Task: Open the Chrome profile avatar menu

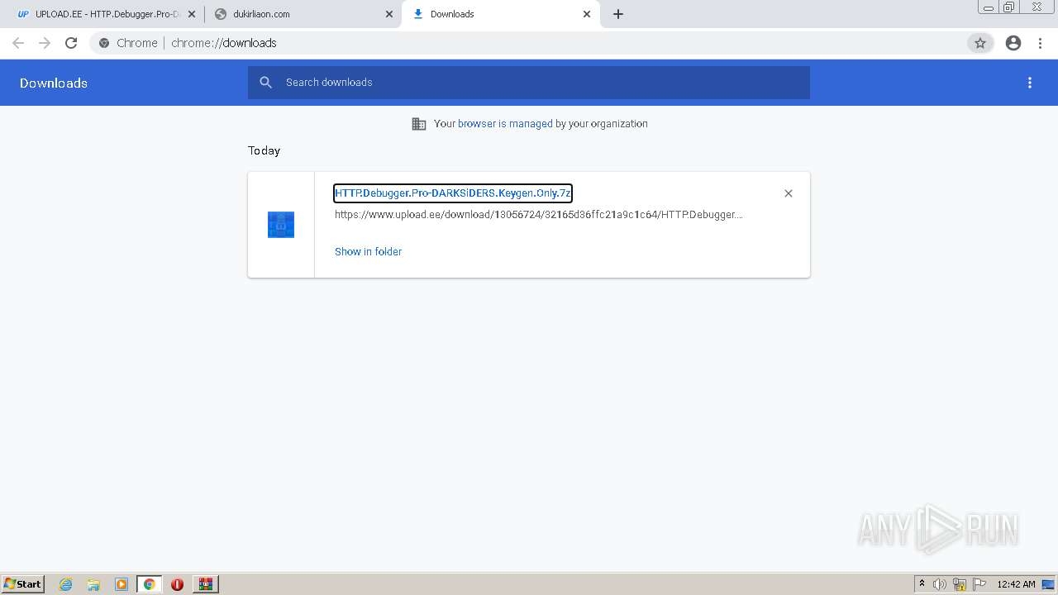Action: (1013, 43)
